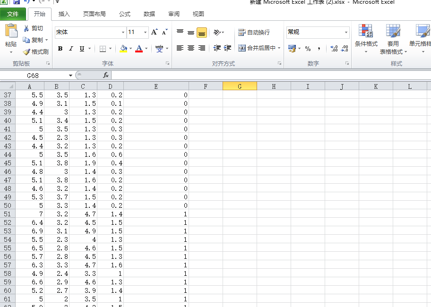Screen dimensions: 431x307
Task: Increase decimal places
Action: pos(334,49)
